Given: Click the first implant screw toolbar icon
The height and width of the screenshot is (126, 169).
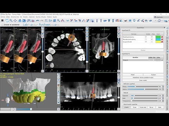Looking at the screenshot, I should [x=97, y=21].
